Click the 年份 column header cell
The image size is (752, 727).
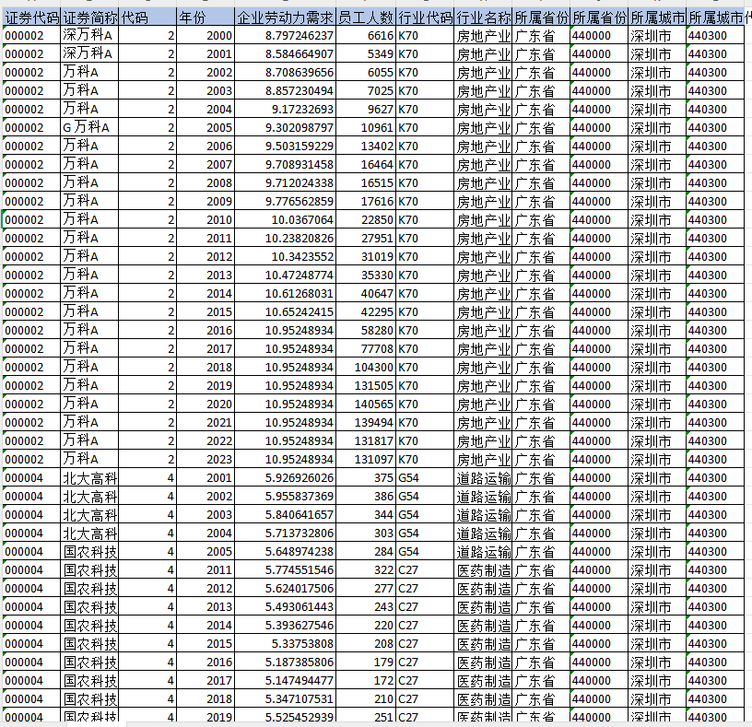[205, 17]
